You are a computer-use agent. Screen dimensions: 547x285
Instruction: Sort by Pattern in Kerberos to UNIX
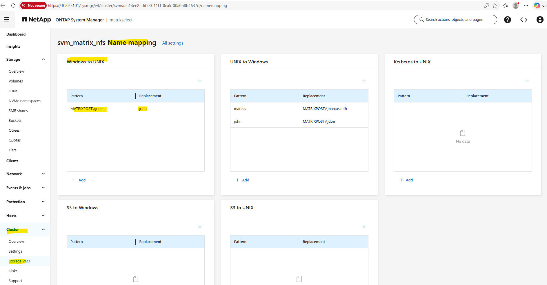[404, 96]
